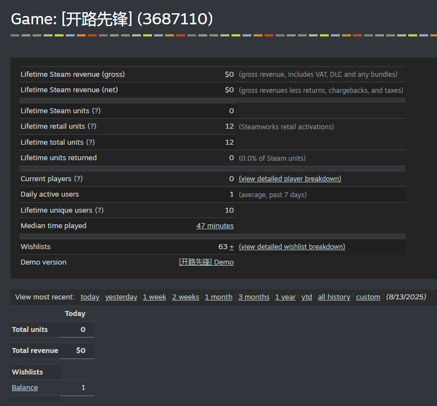This screenshot has width=437, height=406.
Task: Open the detailed player breakdown
Action: [289, 179]
